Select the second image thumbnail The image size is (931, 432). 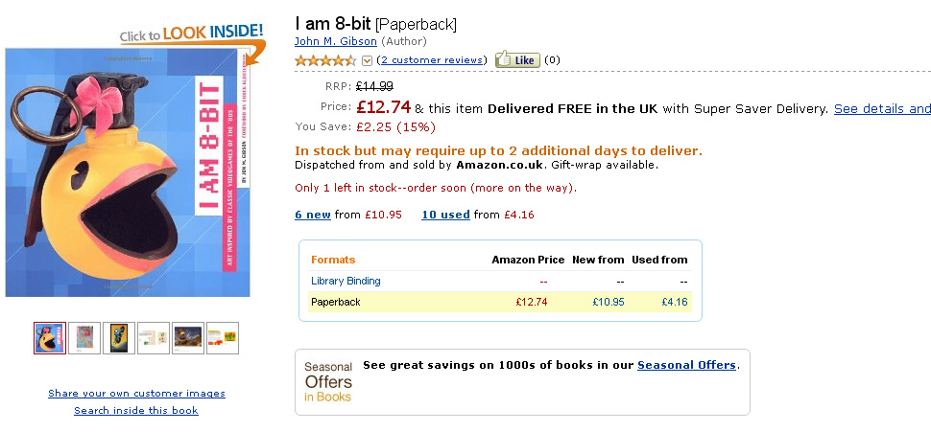coord(84,338)
